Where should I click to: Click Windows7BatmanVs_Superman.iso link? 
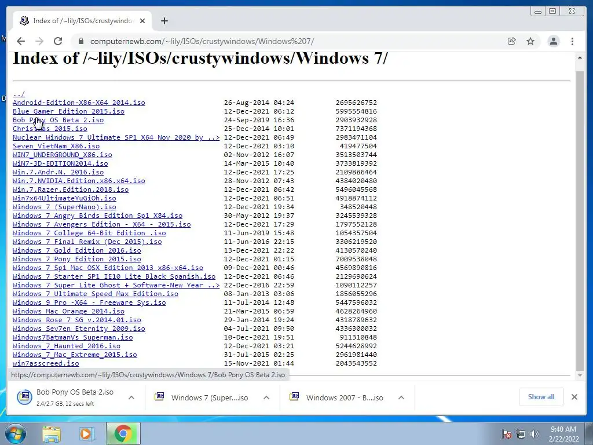[x=72, y=338]
